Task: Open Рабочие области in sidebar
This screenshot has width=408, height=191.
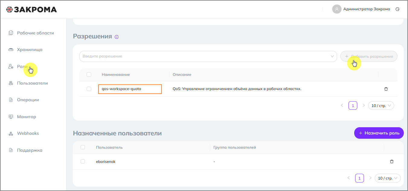Action: [x=35, y=33]
